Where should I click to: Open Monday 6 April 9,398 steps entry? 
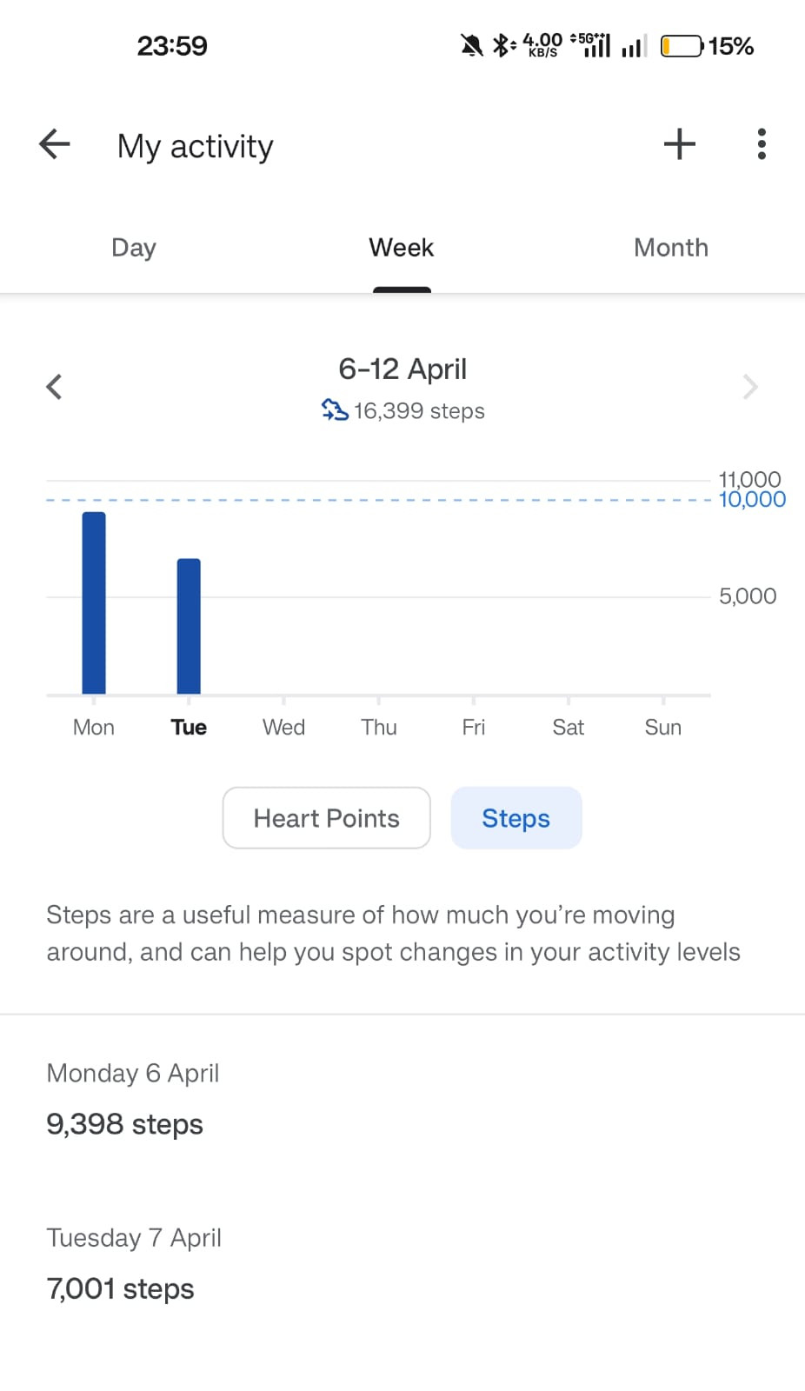point(402,1099)
